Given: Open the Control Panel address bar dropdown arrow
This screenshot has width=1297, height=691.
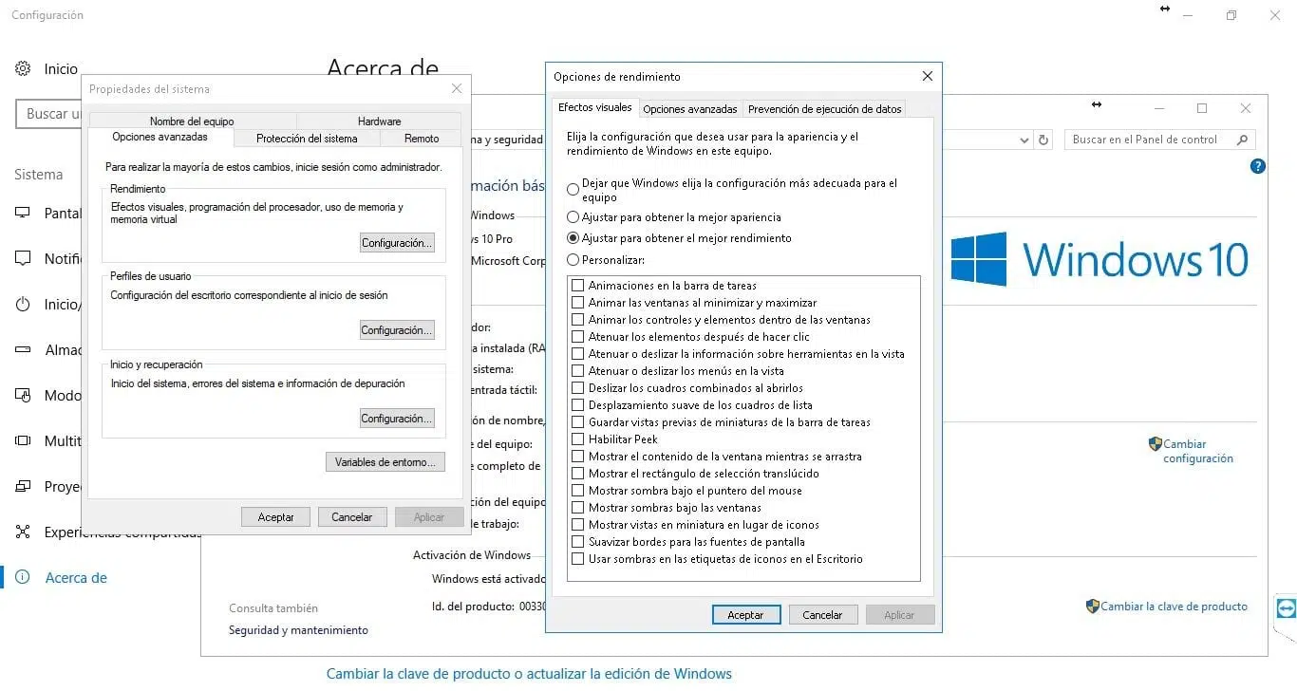Looking at the screenshot, I should tap(1024, 140).
